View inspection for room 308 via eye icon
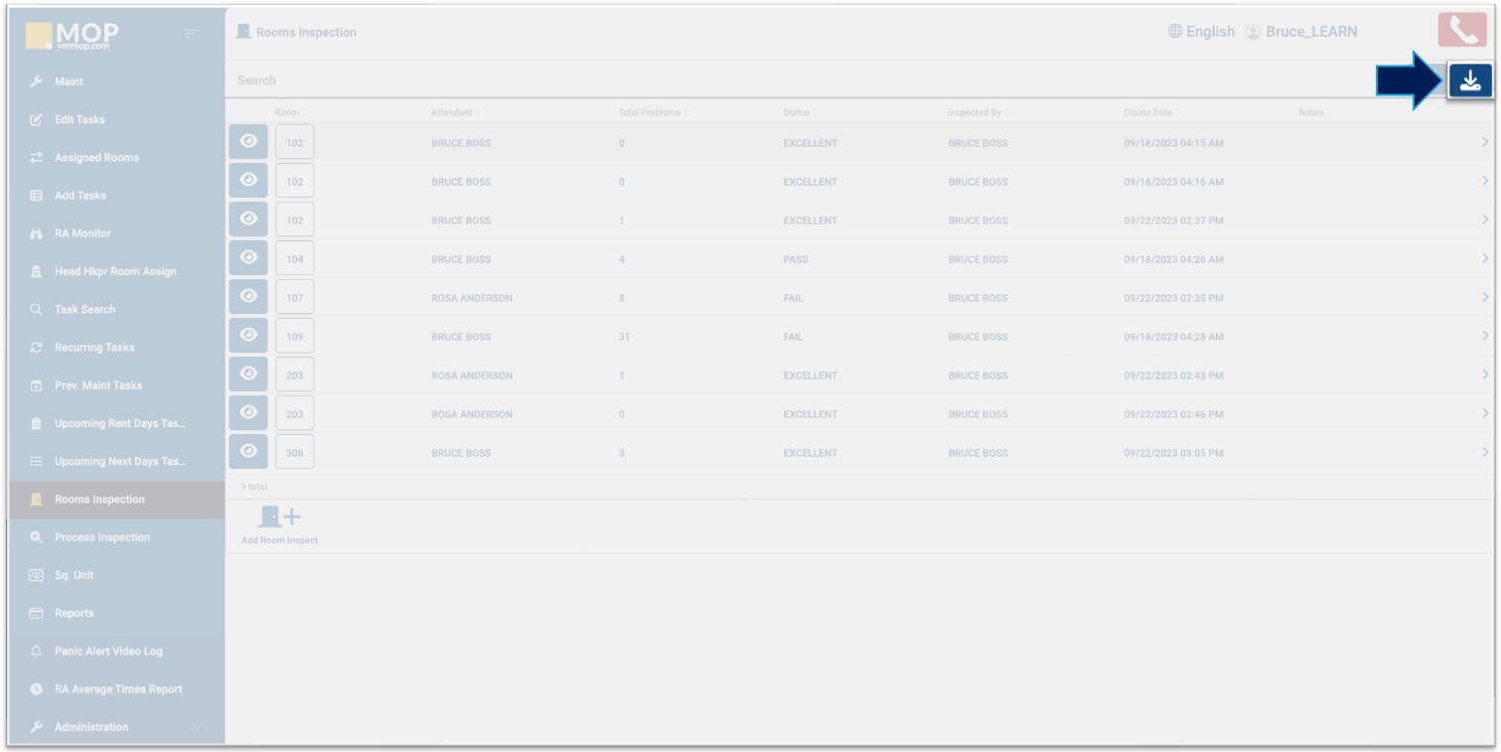The image size is (1501, 752). [248, 452]
